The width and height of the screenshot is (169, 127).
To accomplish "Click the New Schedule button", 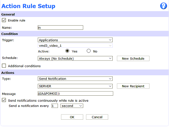I will tap(133, 59).
